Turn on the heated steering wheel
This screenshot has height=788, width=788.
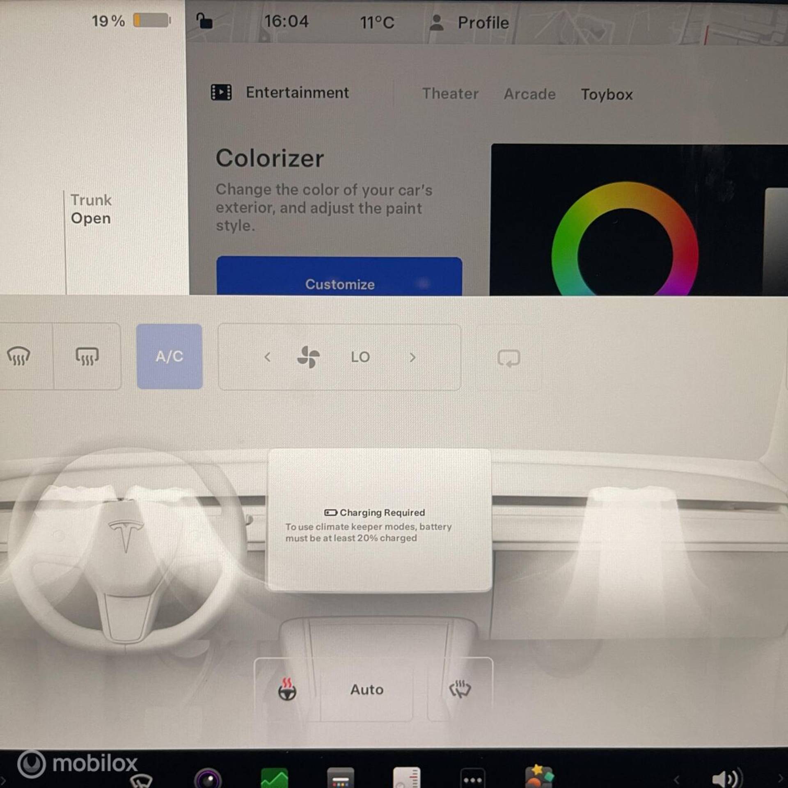pyautogui.click(x=287, y=689)
